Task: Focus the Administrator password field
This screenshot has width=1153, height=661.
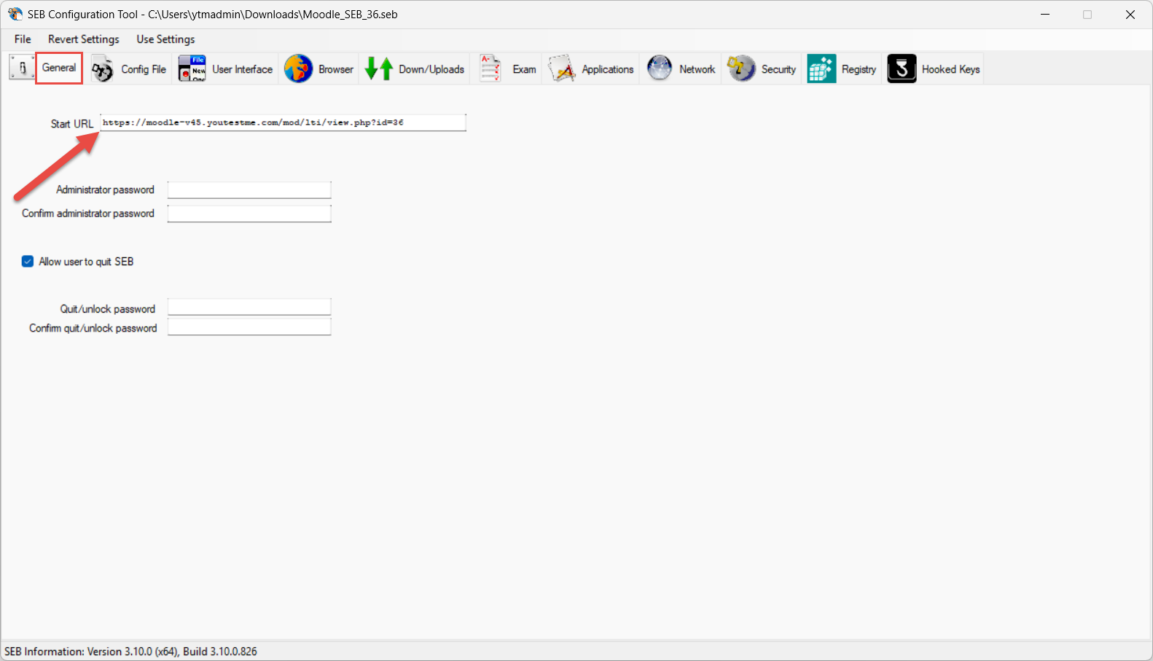Action: (249, 190)
